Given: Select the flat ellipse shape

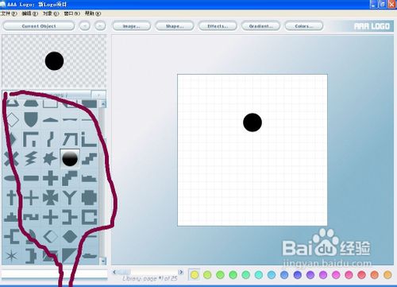Looking at the screenshot, I should (x=11, y=178).
